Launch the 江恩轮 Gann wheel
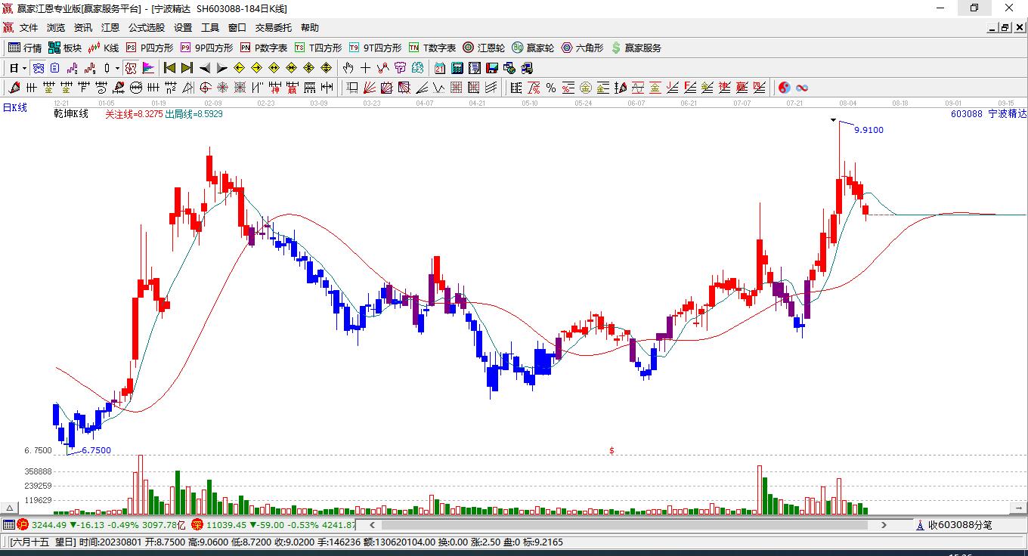The height and width of the screenshot is (556, 1028). coord(484,48)
